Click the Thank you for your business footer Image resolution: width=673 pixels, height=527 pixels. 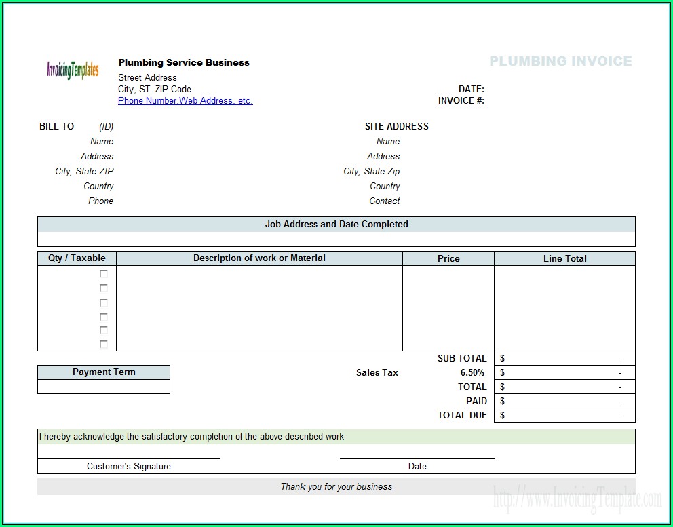tap(336, 486)
